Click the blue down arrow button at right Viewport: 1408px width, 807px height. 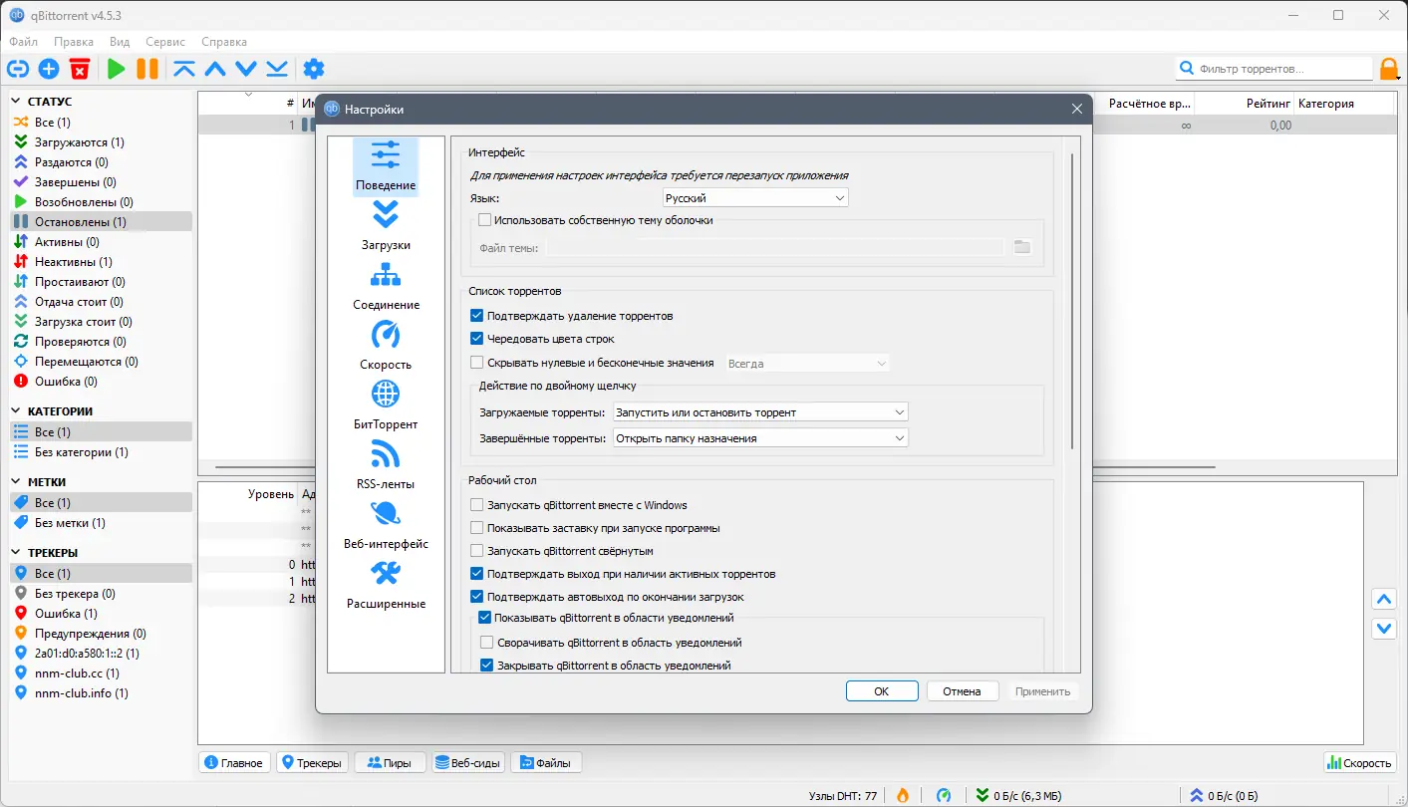coord(1383,629)
